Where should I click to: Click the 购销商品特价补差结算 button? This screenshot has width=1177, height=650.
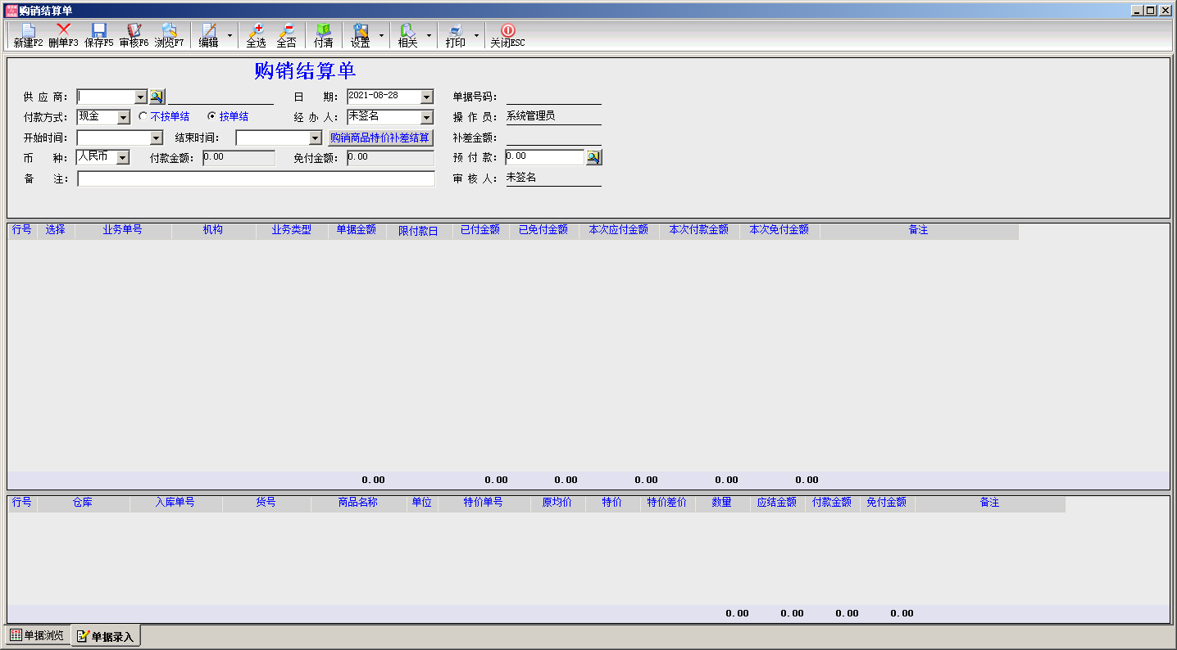coord(379,138)
